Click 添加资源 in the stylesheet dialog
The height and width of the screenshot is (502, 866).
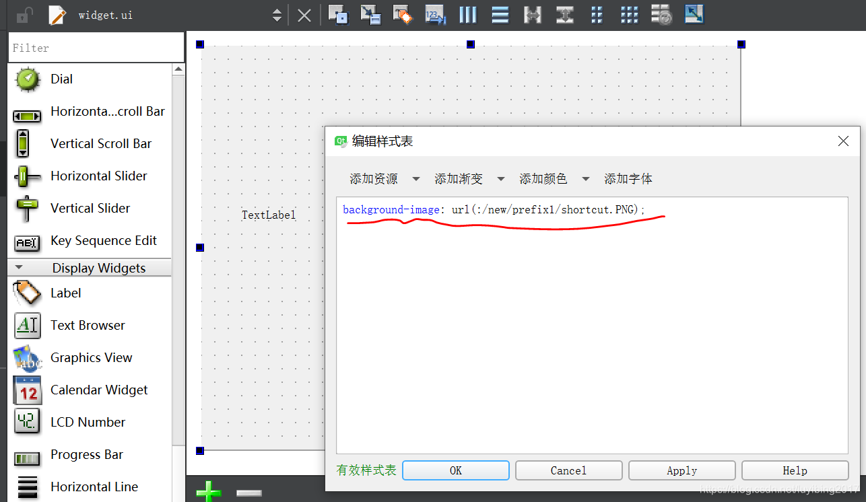tap(374, 178)
